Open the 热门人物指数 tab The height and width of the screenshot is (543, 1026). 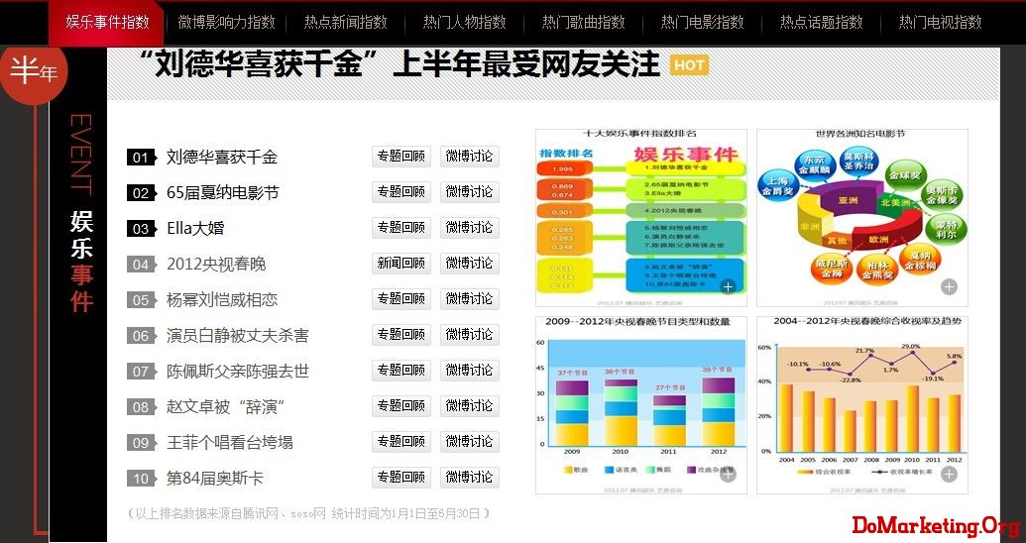coord(465,22)
